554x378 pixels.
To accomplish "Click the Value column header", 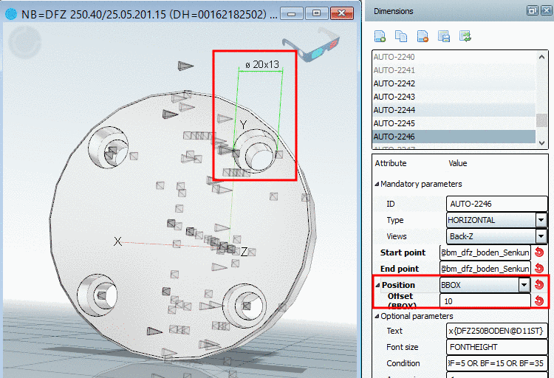I will [x=457, y=163].
